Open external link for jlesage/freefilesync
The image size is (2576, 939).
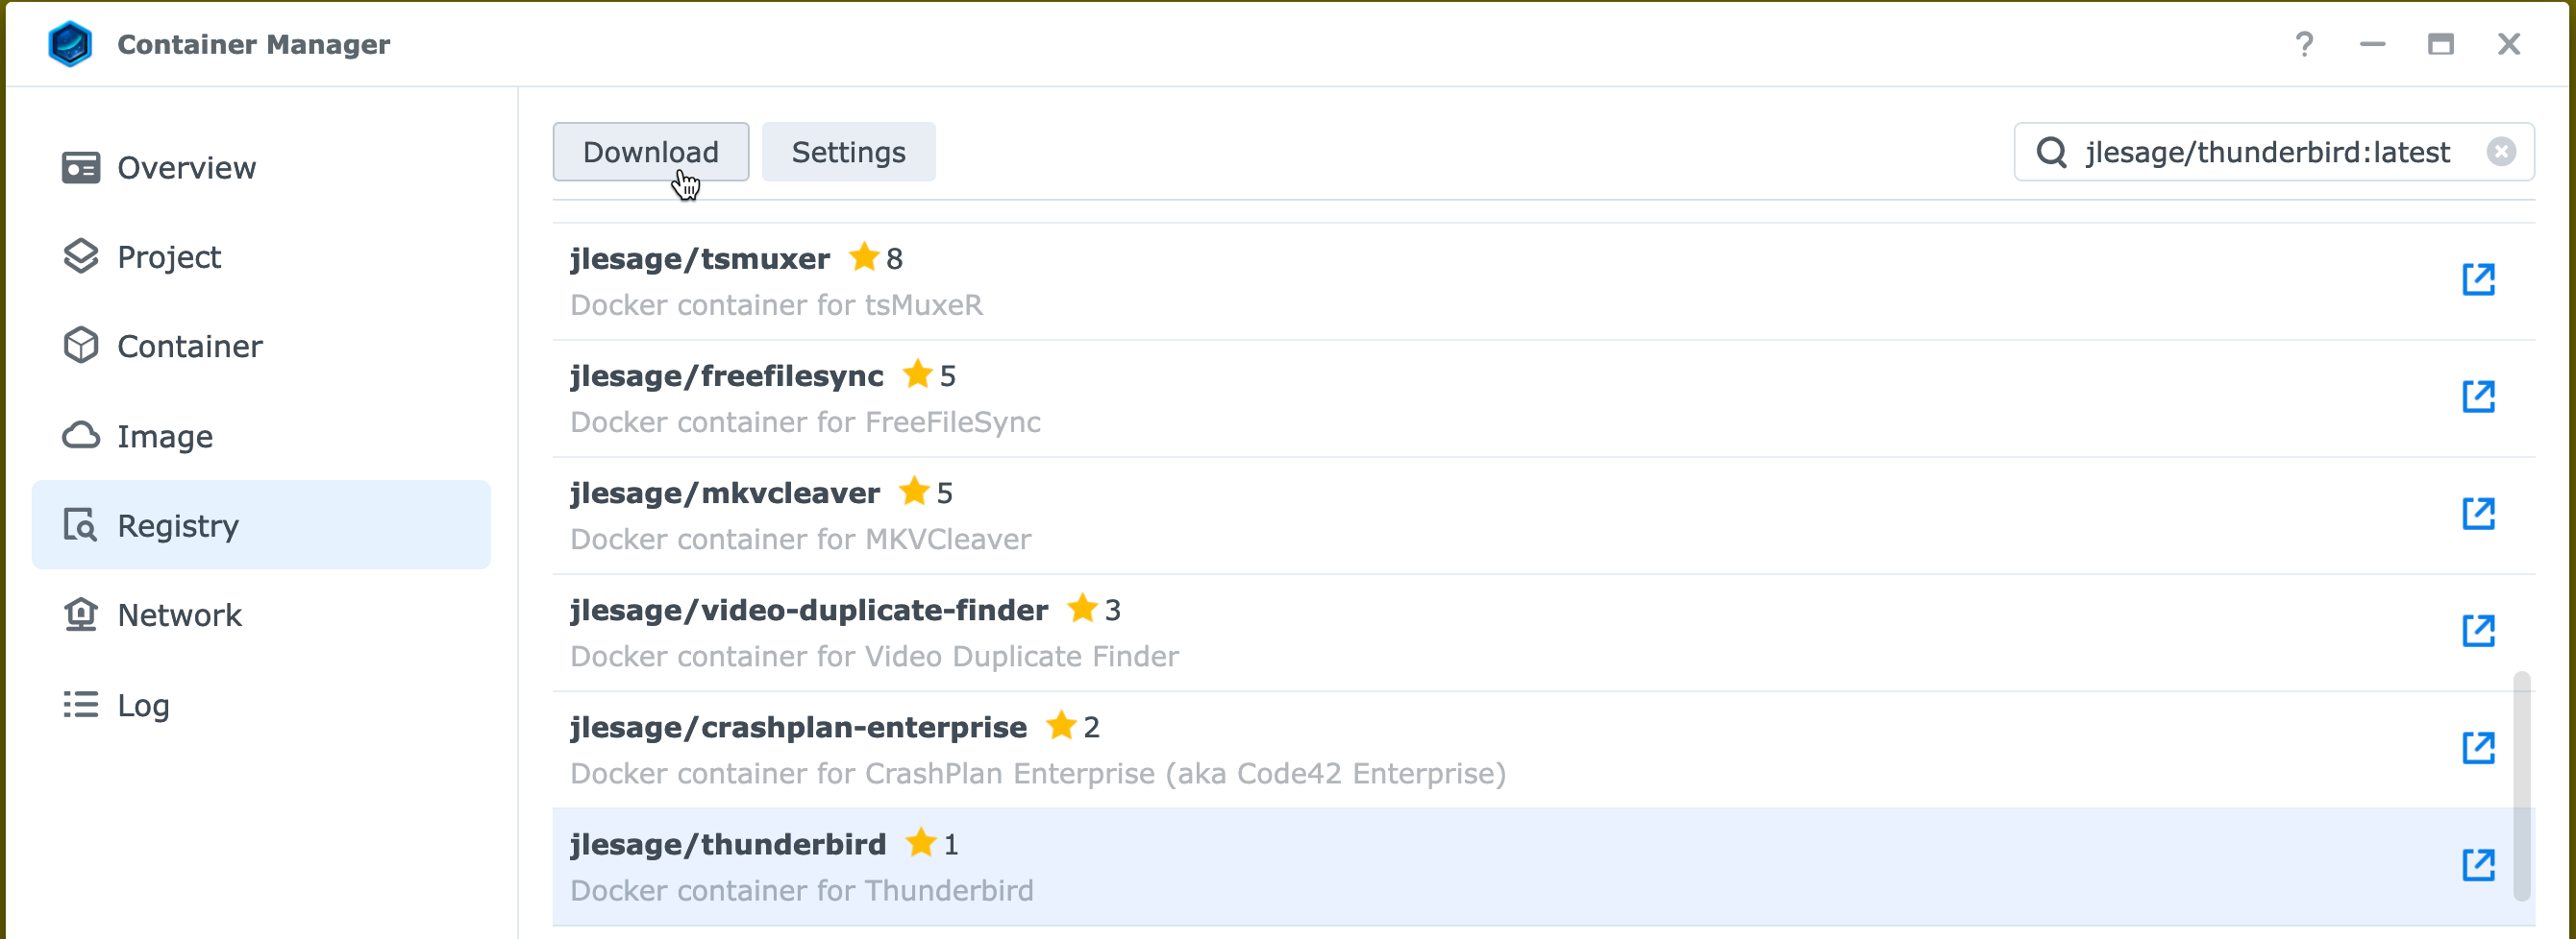pos(2478,397)
